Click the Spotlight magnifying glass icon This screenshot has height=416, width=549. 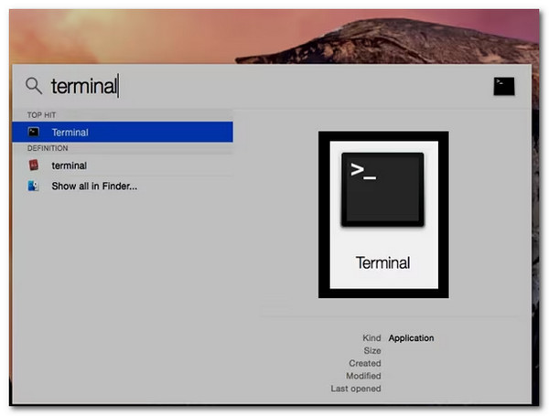(x=34, y=86)
